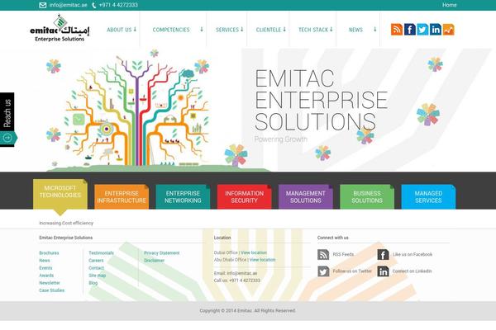496x330 pixels.
Task: Click the RSS feed icon in header
Action: click(397, 30)
